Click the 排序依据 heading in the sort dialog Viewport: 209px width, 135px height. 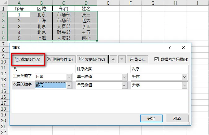pos(84,69)
